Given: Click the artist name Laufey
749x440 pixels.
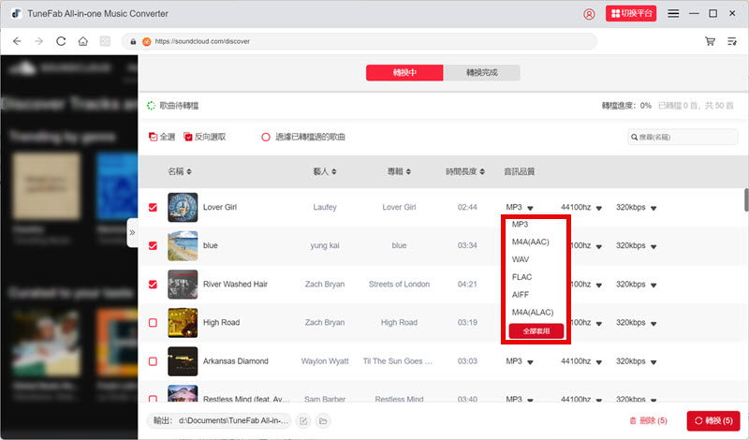Looking at the screenshot, I should (325, 207).
